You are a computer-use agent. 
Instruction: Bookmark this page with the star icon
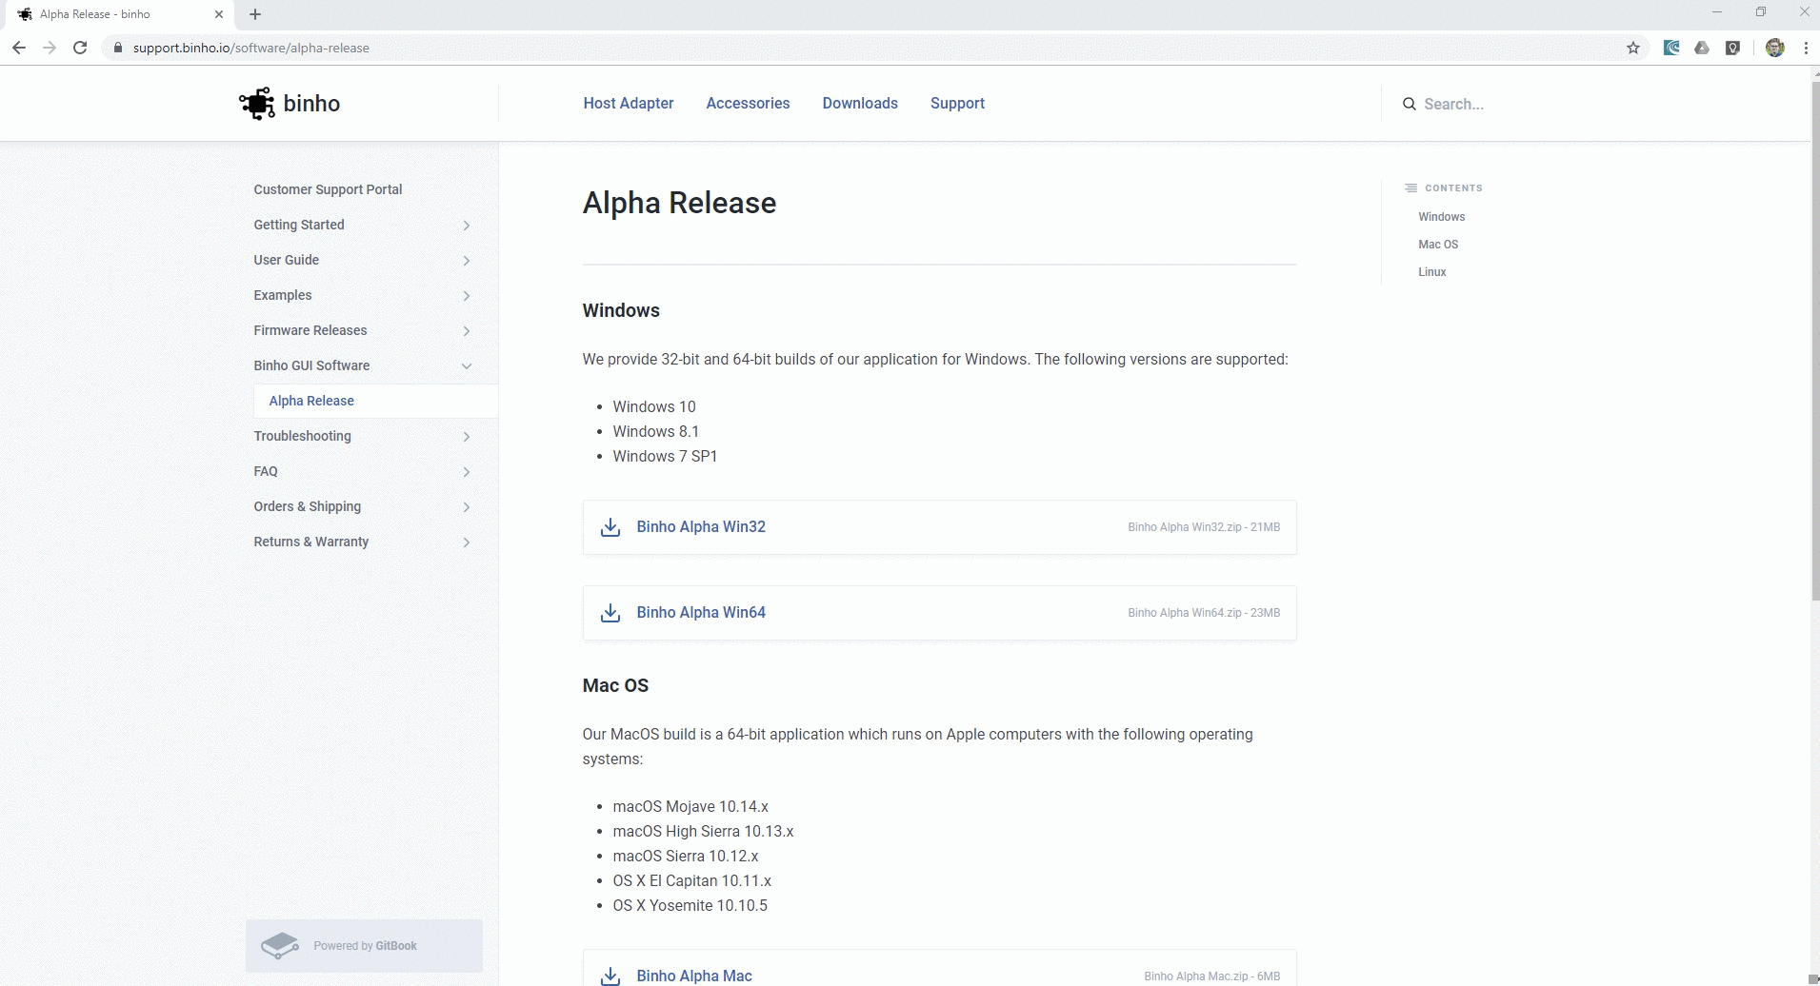[1633, 48]
